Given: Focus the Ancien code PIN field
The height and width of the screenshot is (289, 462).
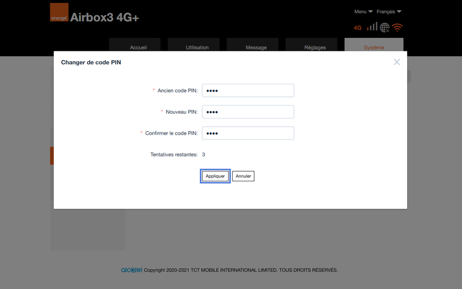Looking at the screenshot, I should click(x=248, y=90).
